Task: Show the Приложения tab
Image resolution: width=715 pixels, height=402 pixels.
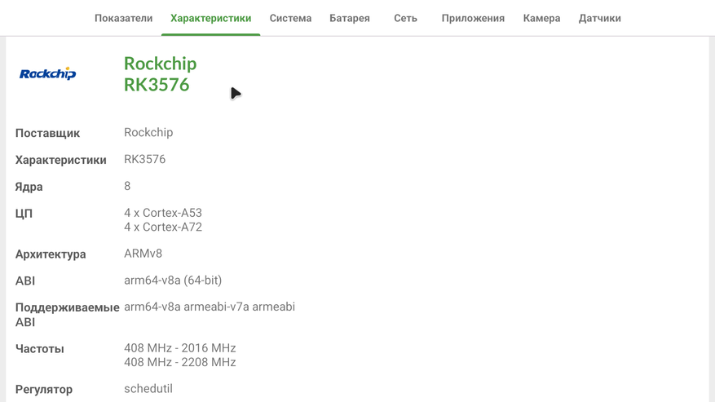Action: [x=473, y=18]
